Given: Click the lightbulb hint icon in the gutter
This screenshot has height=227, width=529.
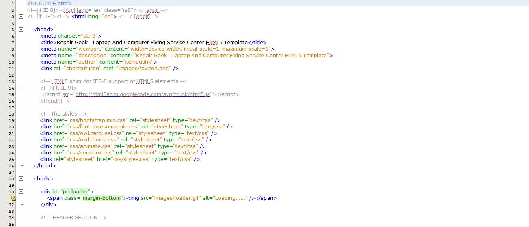Looking at the screenshot, I should click(13, 198).
